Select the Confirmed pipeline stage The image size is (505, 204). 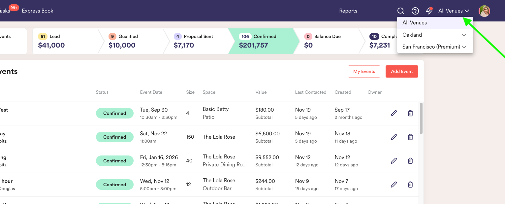(262, 41)
